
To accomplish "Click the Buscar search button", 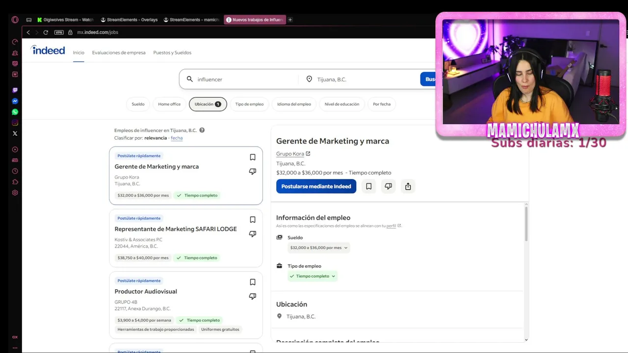I will pos(428,79).
